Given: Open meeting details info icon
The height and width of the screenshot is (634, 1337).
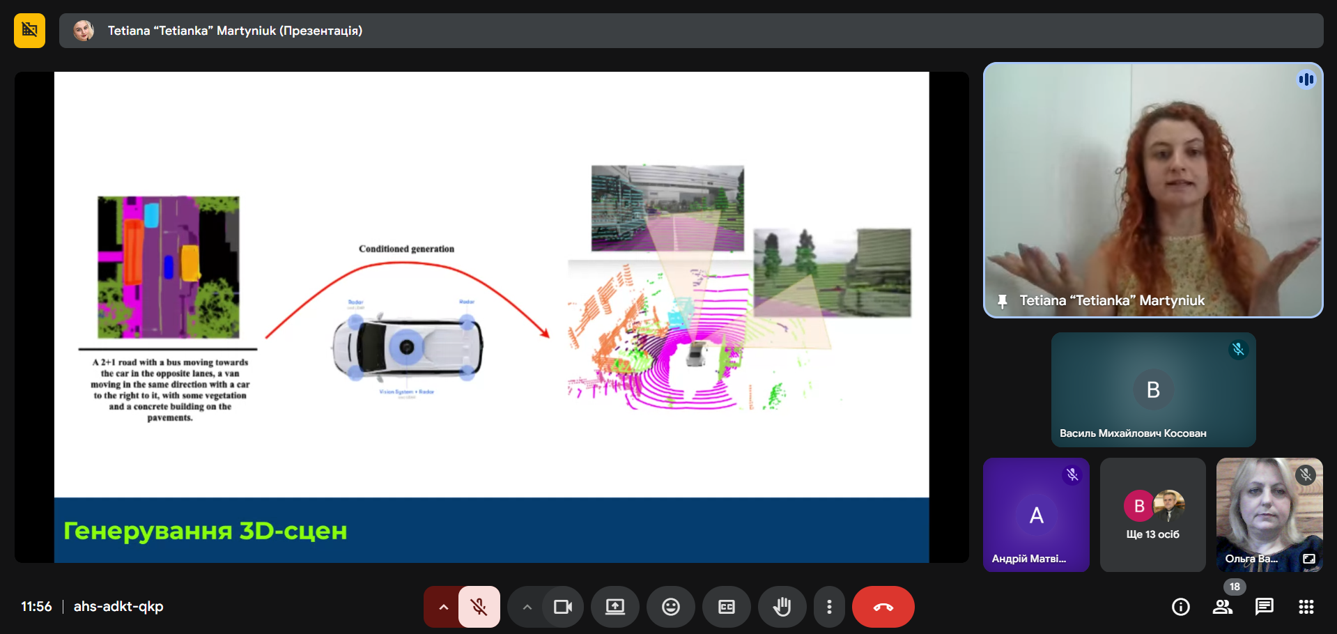Looking at the screenshot, I should [x=1181, y=607].
